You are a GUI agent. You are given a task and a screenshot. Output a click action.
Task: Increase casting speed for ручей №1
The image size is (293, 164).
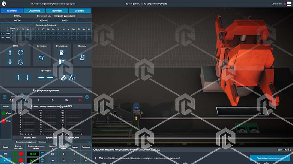42,152
